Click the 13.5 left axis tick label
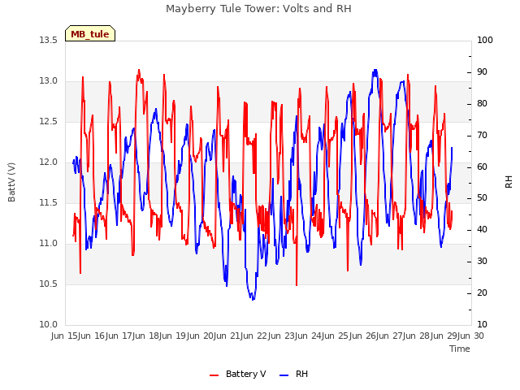Viewport: 520px width, 390px height. coord(49,40)
